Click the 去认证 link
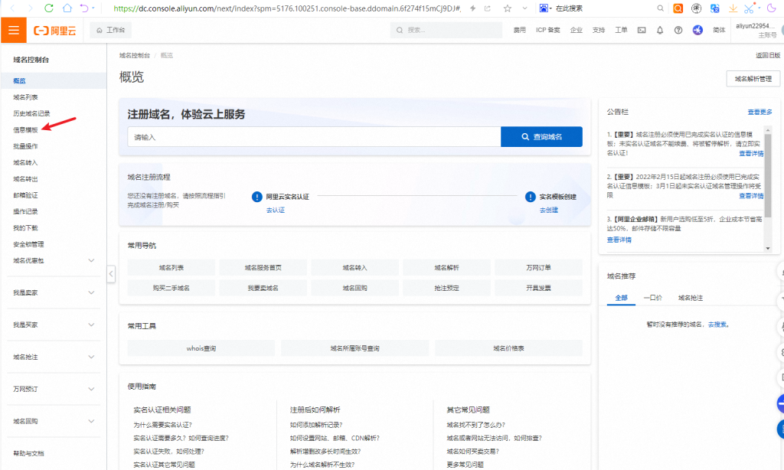Screen dimensions: 784x470 [x=275, y=210]
